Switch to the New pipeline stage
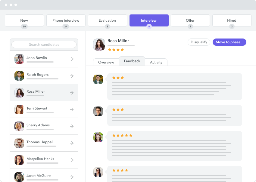The height and width of the screenshot is (182, 256). coord(24,20)
